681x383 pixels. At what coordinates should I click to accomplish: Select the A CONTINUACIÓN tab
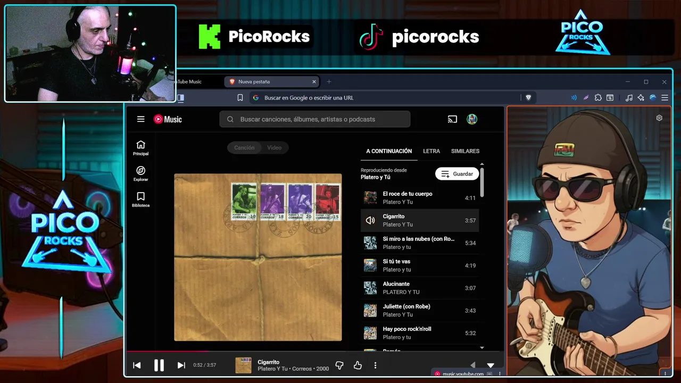pos(389,151)
